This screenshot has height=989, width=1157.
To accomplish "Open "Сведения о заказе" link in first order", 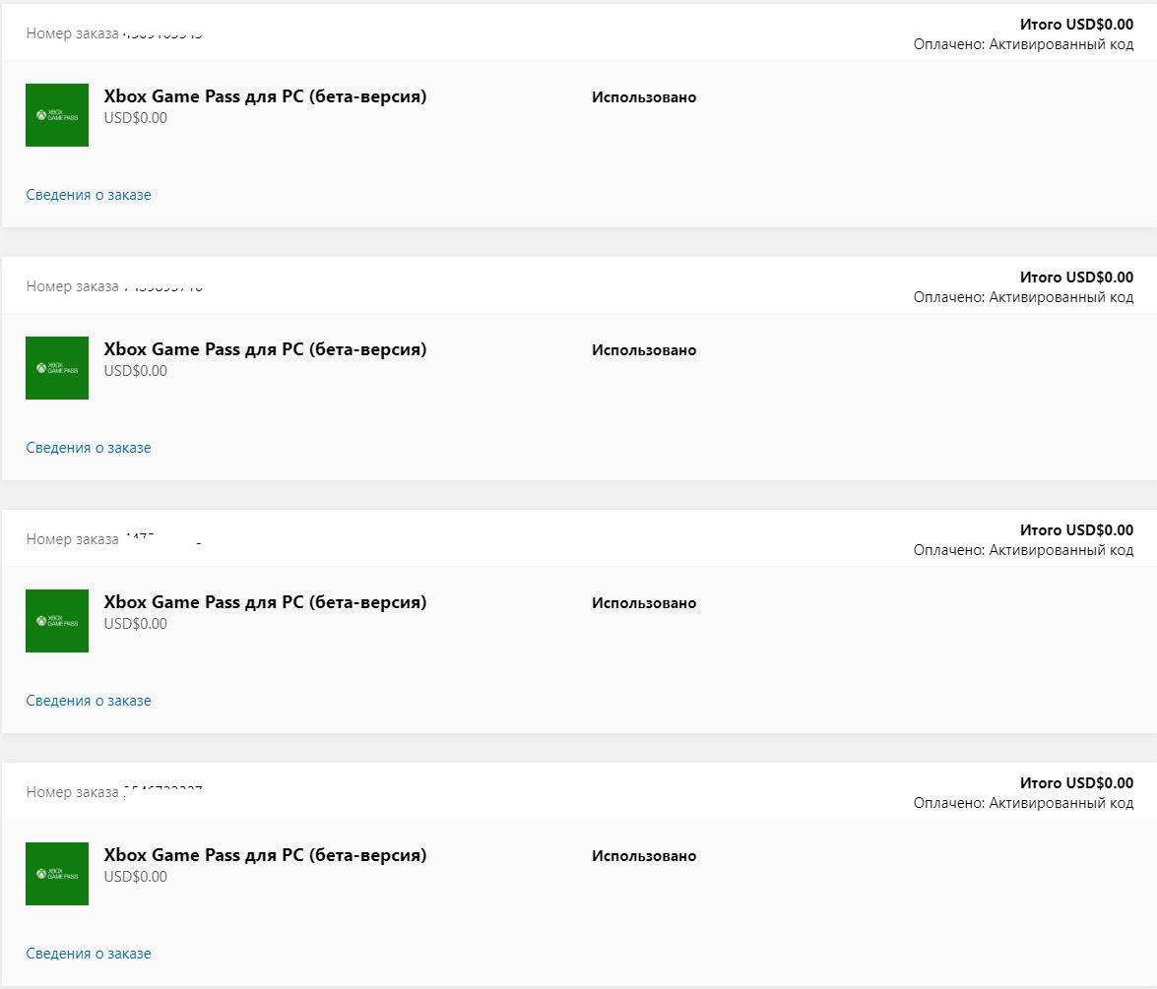I will coord(89,195).
